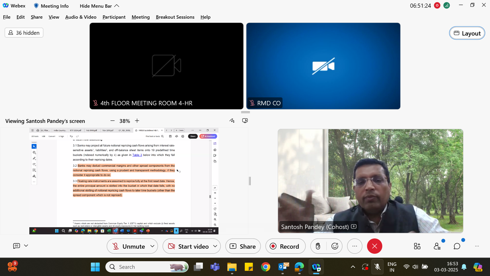Open the notification bell in system tray
Image resolution: width=490 pixels, height=276 pixels.
pyautogui.click(x=464, y=267)
